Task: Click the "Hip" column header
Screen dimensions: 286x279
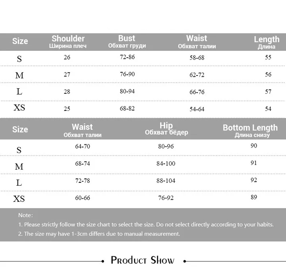Action: pyautogui.click(x=166, y=126)
